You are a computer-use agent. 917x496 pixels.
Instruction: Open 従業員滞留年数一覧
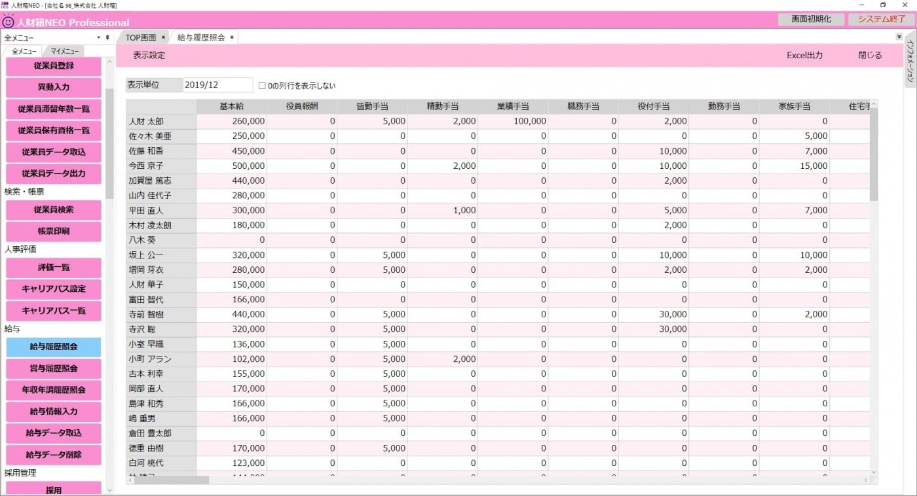[x=54, y=109]
